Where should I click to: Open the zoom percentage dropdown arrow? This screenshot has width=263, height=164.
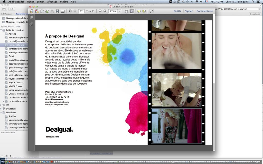tap(119, 11)
